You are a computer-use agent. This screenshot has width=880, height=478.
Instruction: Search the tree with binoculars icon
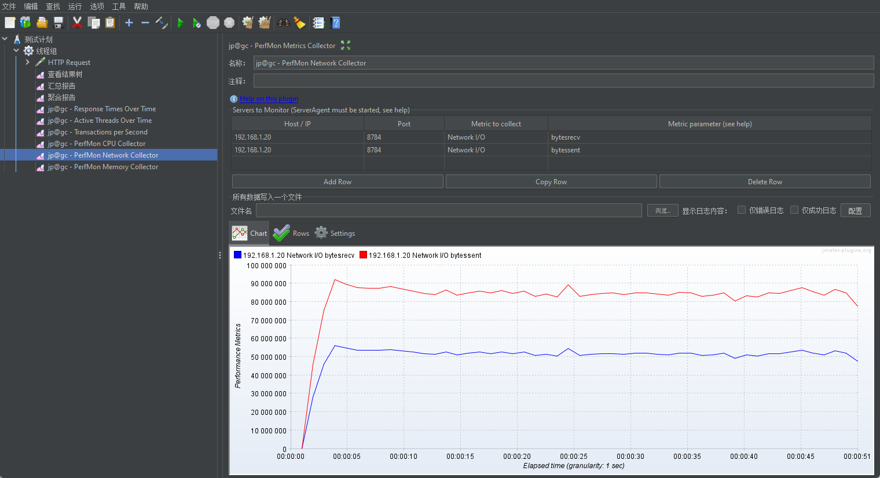[x=284, y=23]
